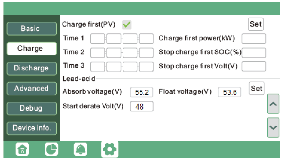The height and width of the screenshot is (161, 283).
Task: Open the Advanced tab
Action: click(31, 88)
